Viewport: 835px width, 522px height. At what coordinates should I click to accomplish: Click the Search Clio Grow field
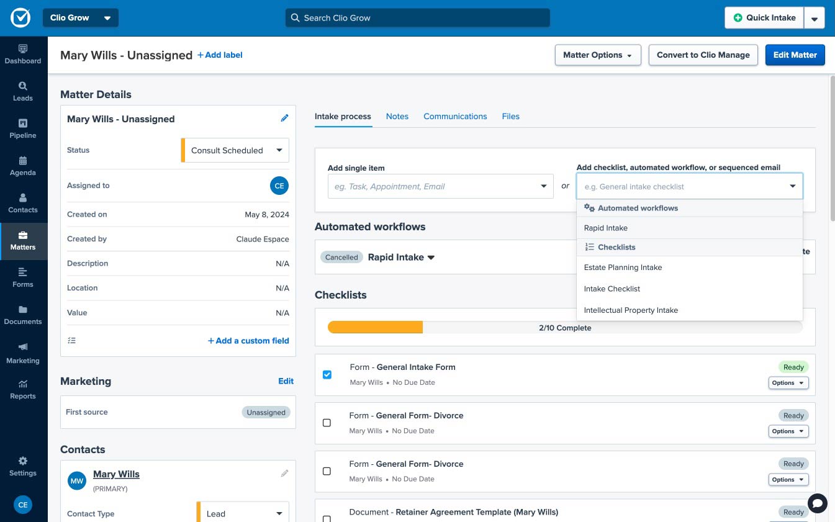(417, 17)
